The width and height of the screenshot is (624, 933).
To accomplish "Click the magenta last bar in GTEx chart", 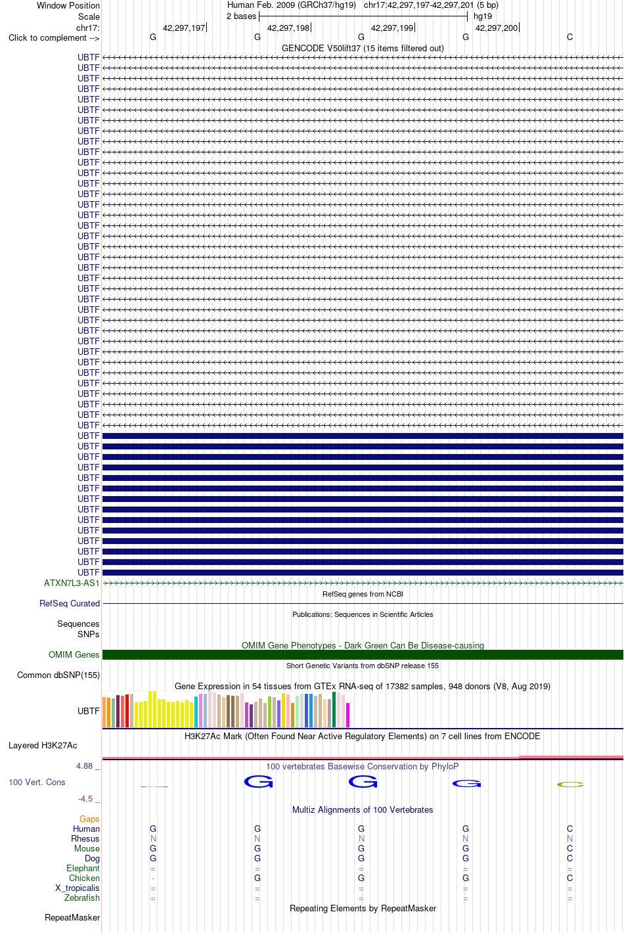I will [x=348, y=715].
